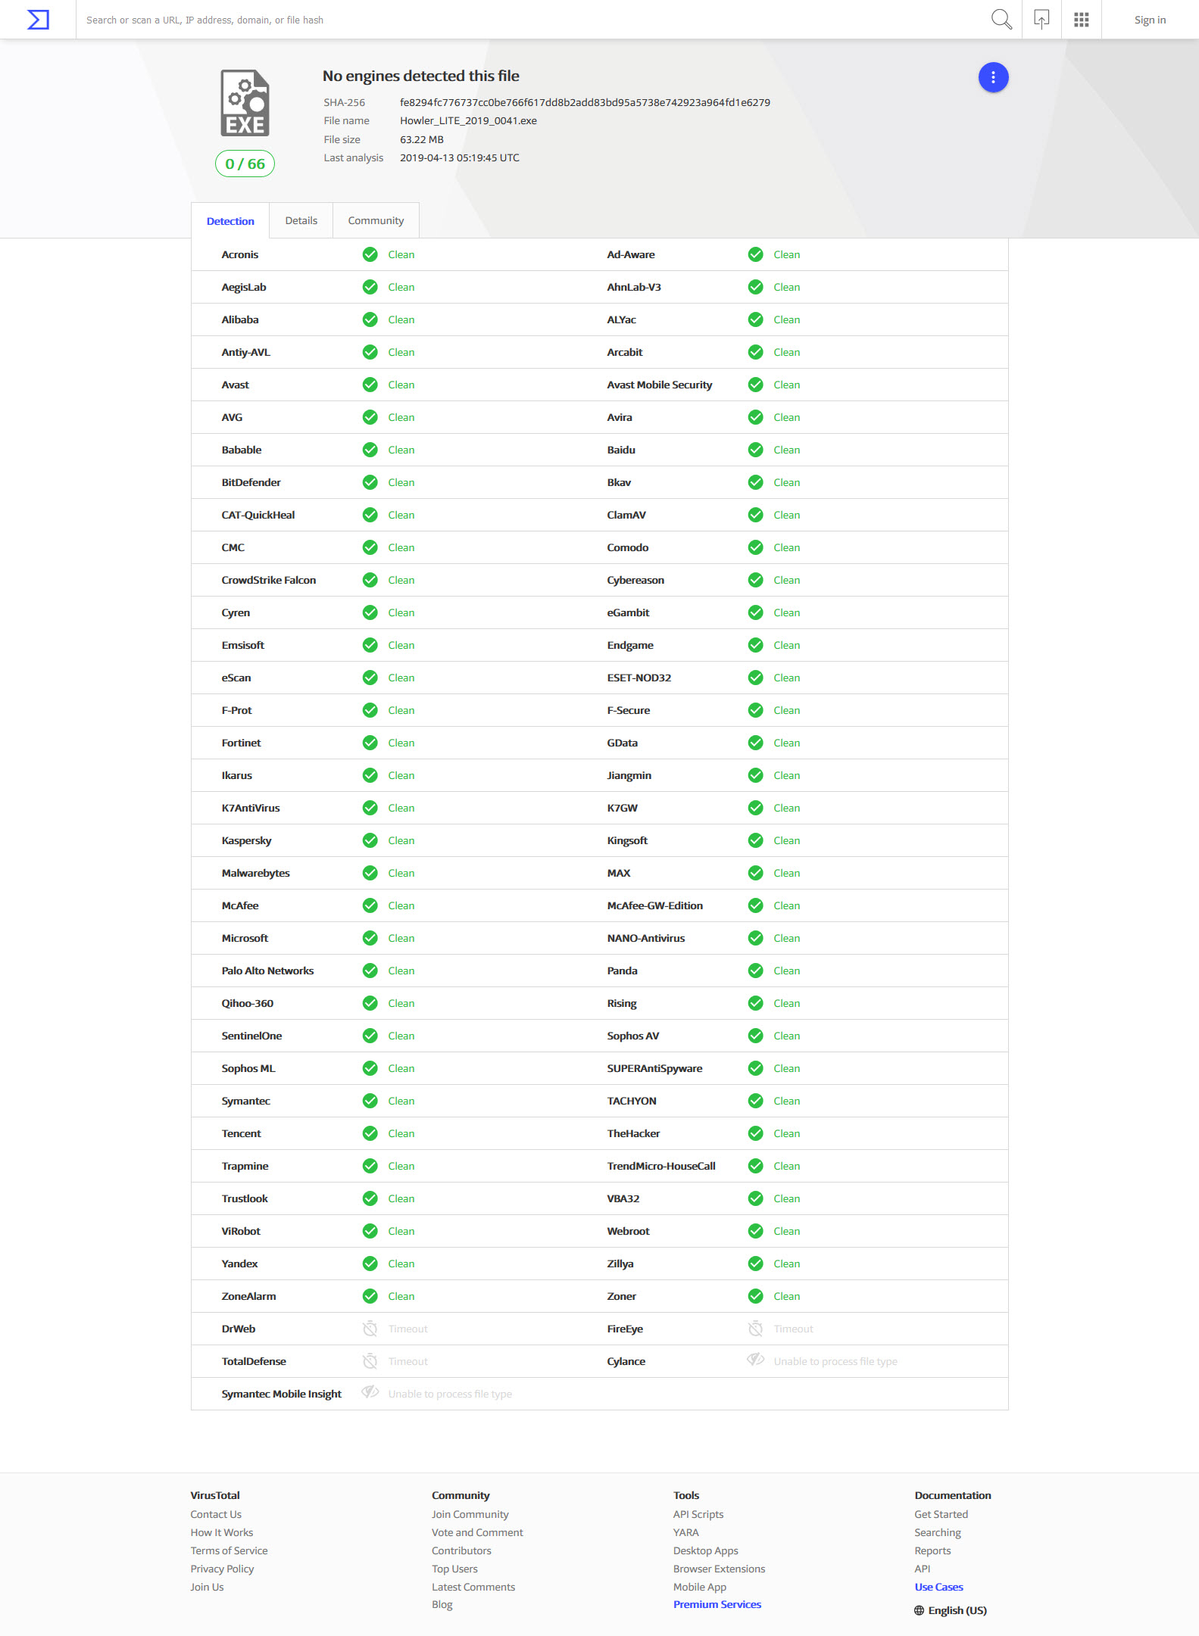Open Premium Services footer link

click(x=717, y=1604)
